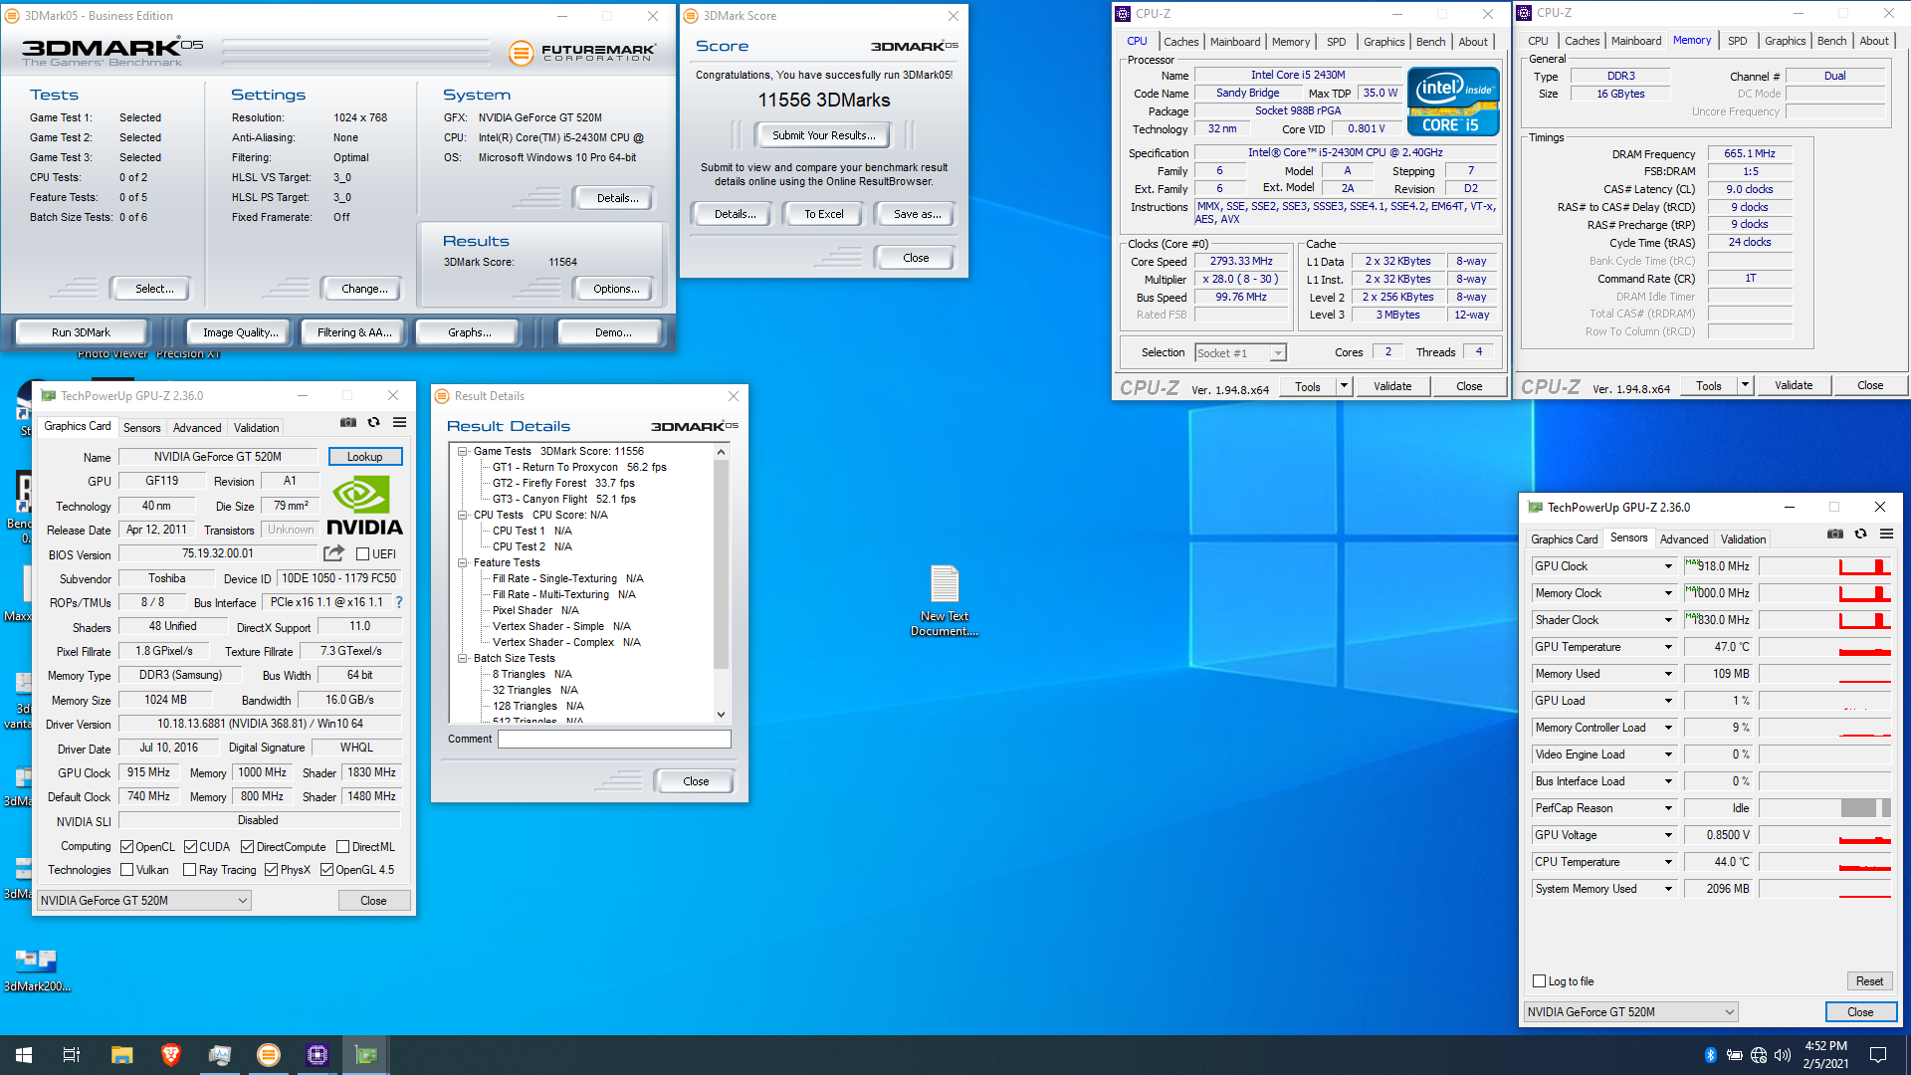Open Socket #1 selection dropdown in CPU-Z
Viewport: 1911px width, 1075px height.
[1240, 353]
